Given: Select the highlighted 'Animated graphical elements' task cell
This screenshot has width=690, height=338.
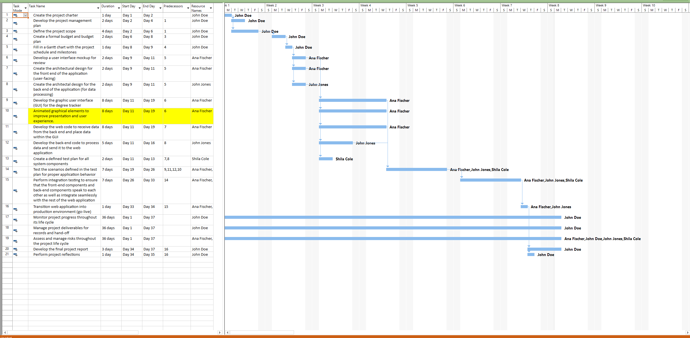Looking at the screenshot, I should [x=64, y=116].
